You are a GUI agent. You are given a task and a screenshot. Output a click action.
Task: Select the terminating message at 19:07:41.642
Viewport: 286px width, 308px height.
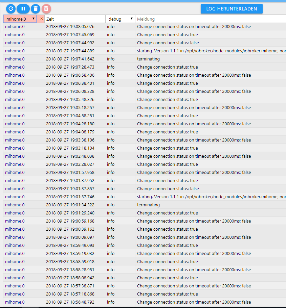tap(148, 59)
